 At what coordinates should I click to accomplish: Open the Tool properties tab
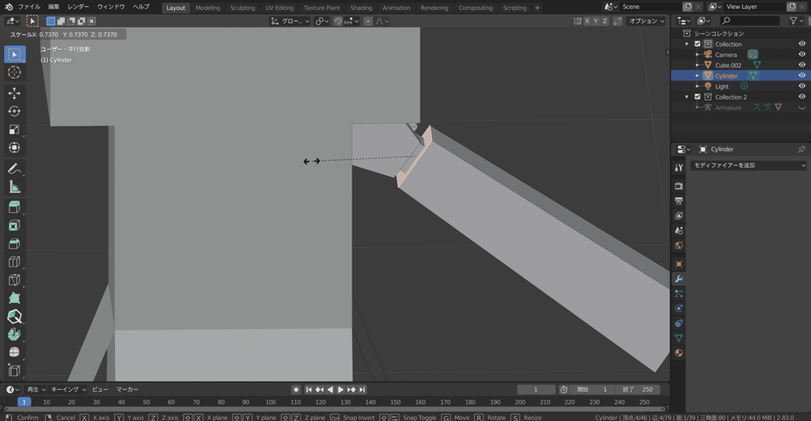[679, 167]
